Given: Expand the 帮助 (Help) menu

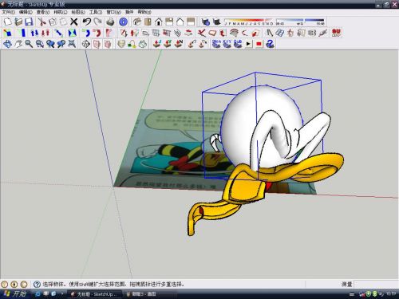Looking at the screenshot, I should tap(144, 12).
